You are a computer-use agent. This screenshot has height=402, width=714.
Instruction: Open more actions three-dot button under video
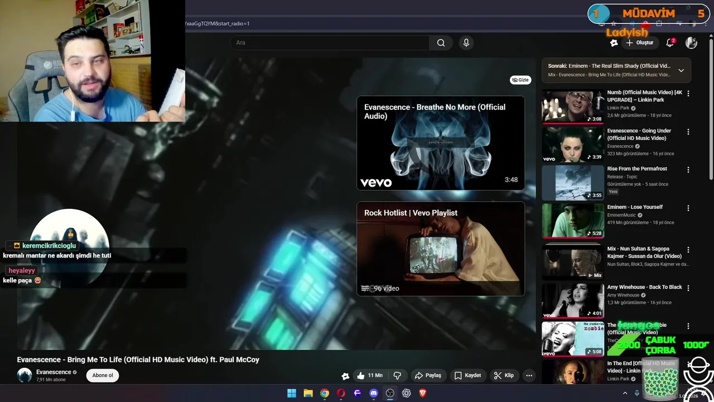529,375
